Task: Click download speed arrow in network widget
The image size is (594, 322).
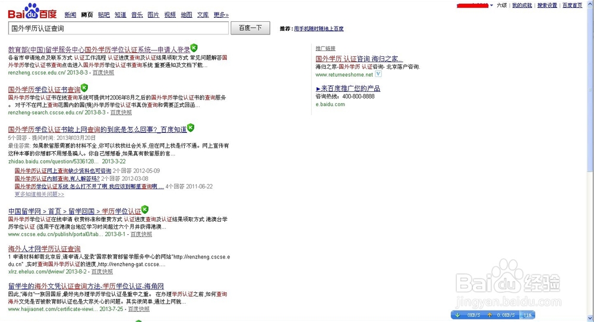Action: click(457, 315)
